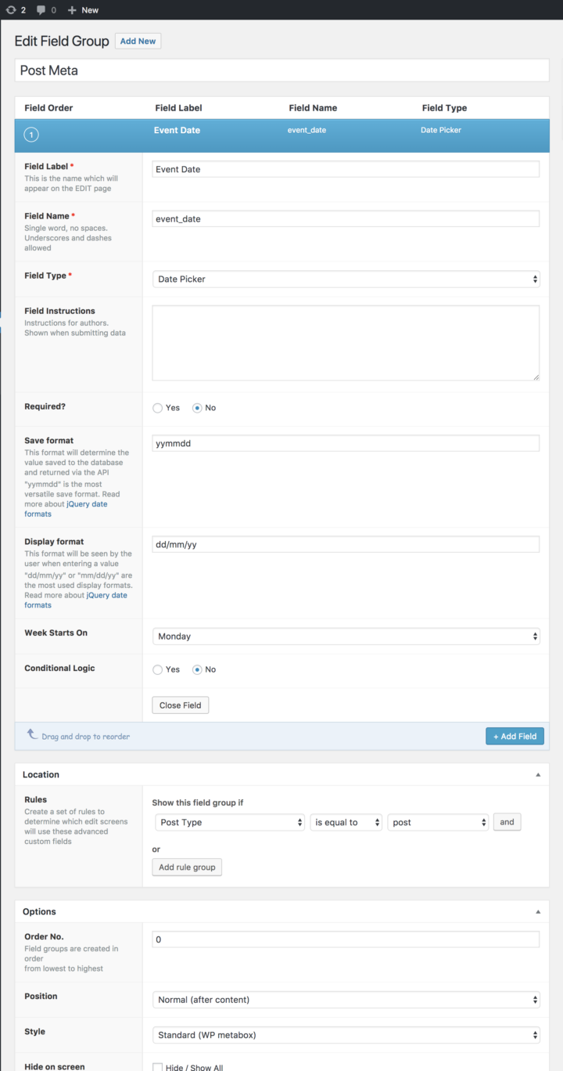This screenshot has height=1071, width=563.
Task: Edit the Post Meta title field
Action: pyautogui.click(x=281, y=70)
